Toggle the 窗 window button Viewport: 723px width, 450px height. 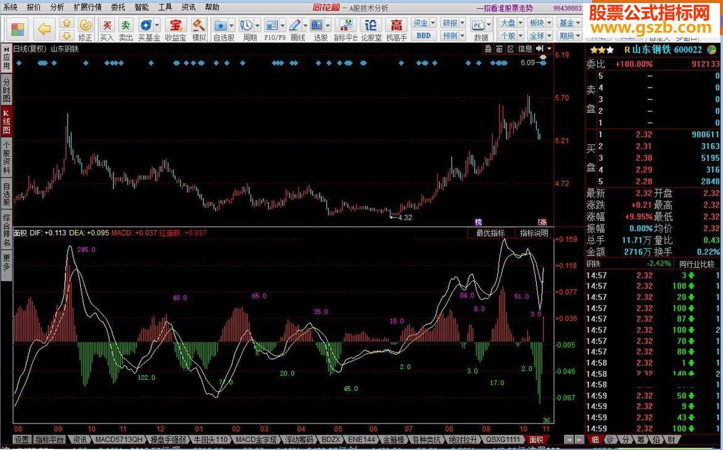[499, 49]
